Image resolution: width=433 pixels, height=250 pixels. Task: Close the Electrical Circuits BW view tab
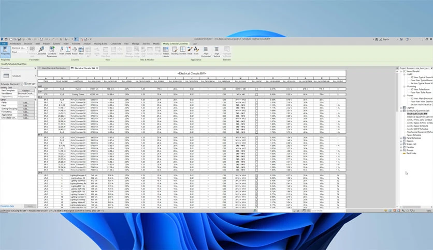pyautogui.click(x=97, y=68)
